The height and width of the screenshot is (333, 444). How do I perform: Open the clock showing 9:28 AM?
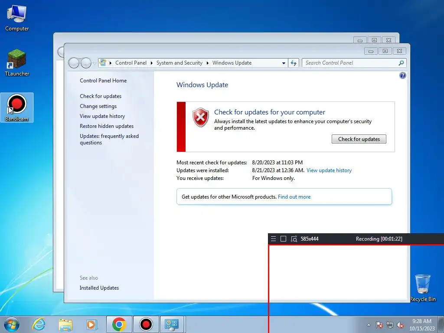[422, 325]
